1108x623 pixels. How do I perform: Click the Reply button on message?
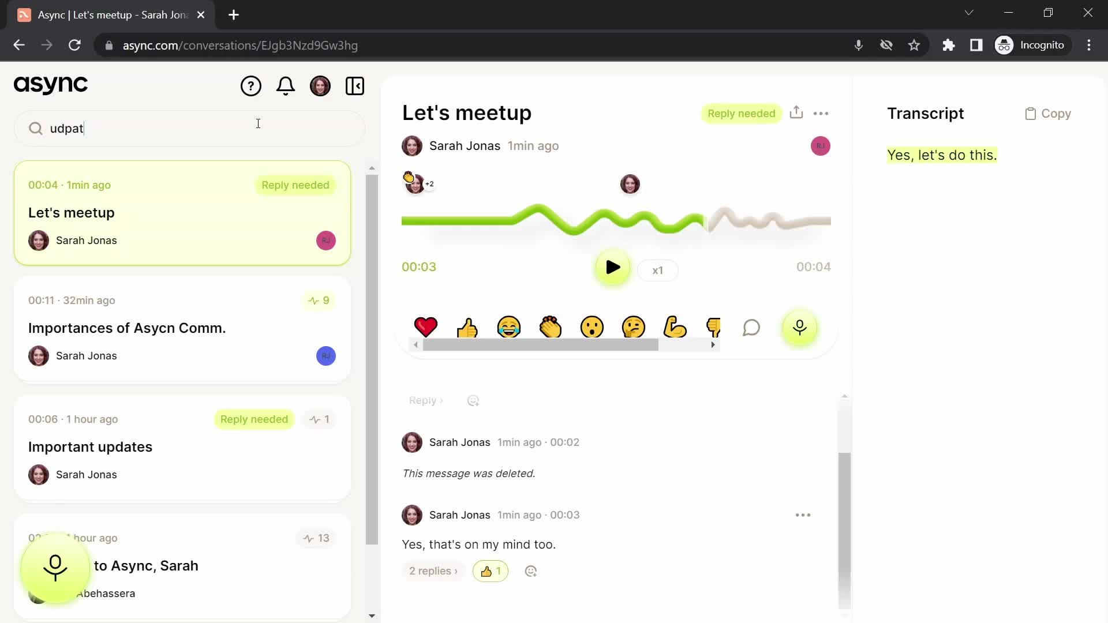click(425, 399)
